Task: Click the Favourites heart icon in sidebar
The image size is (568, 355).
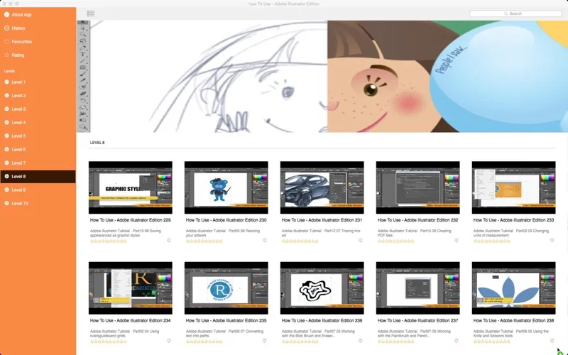Action: [6, 42]
